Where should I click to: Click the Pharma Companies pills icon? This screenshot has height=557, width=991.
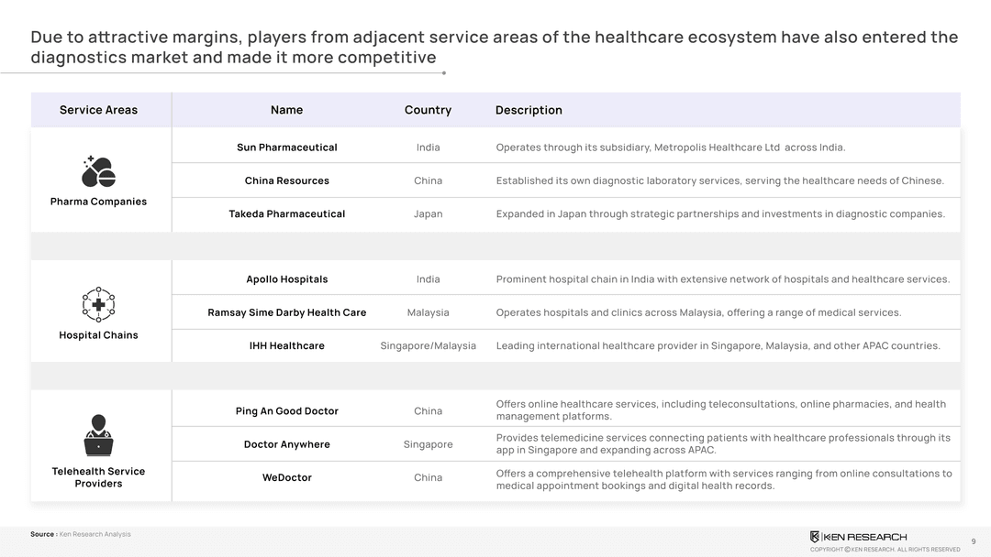pyautogui.click(x=98, y=171)
